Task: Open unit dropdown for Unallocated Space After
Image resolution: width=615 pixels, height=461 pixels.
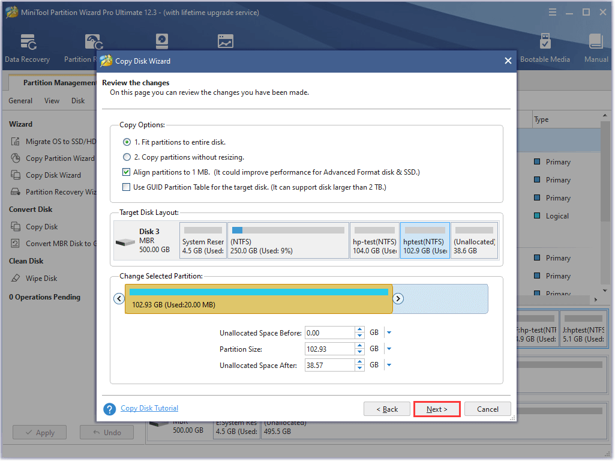Action: click(x=389, y=365)
